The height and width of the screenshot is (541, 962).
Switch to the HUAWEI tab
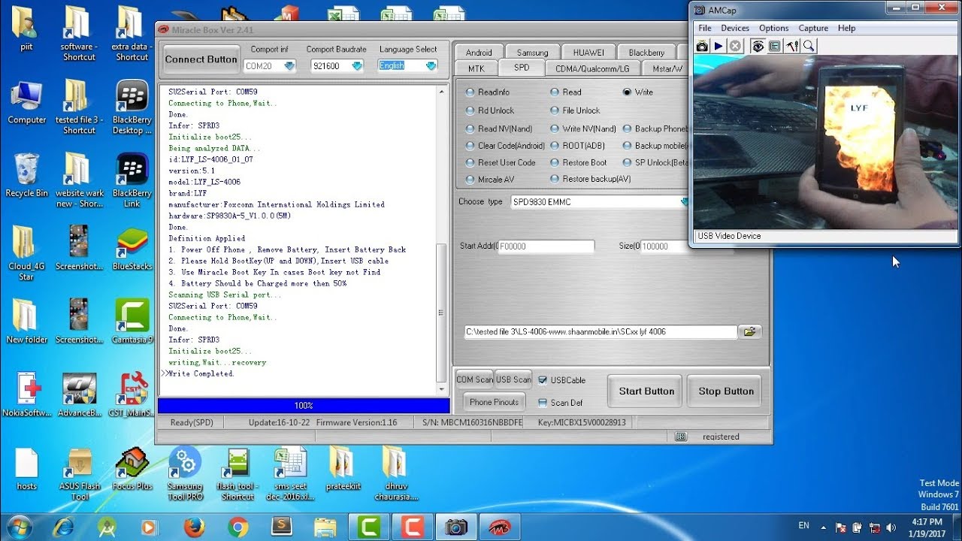click(x=588, y=53)
